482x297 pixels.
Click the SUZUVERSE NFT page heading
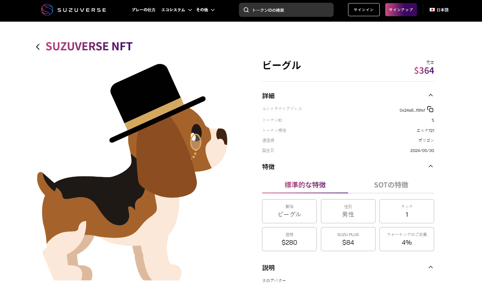coord(89,47)
